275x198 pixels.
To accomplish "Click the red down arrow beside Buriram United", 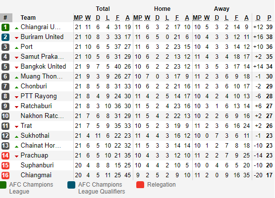I will (x=17, y=38).
